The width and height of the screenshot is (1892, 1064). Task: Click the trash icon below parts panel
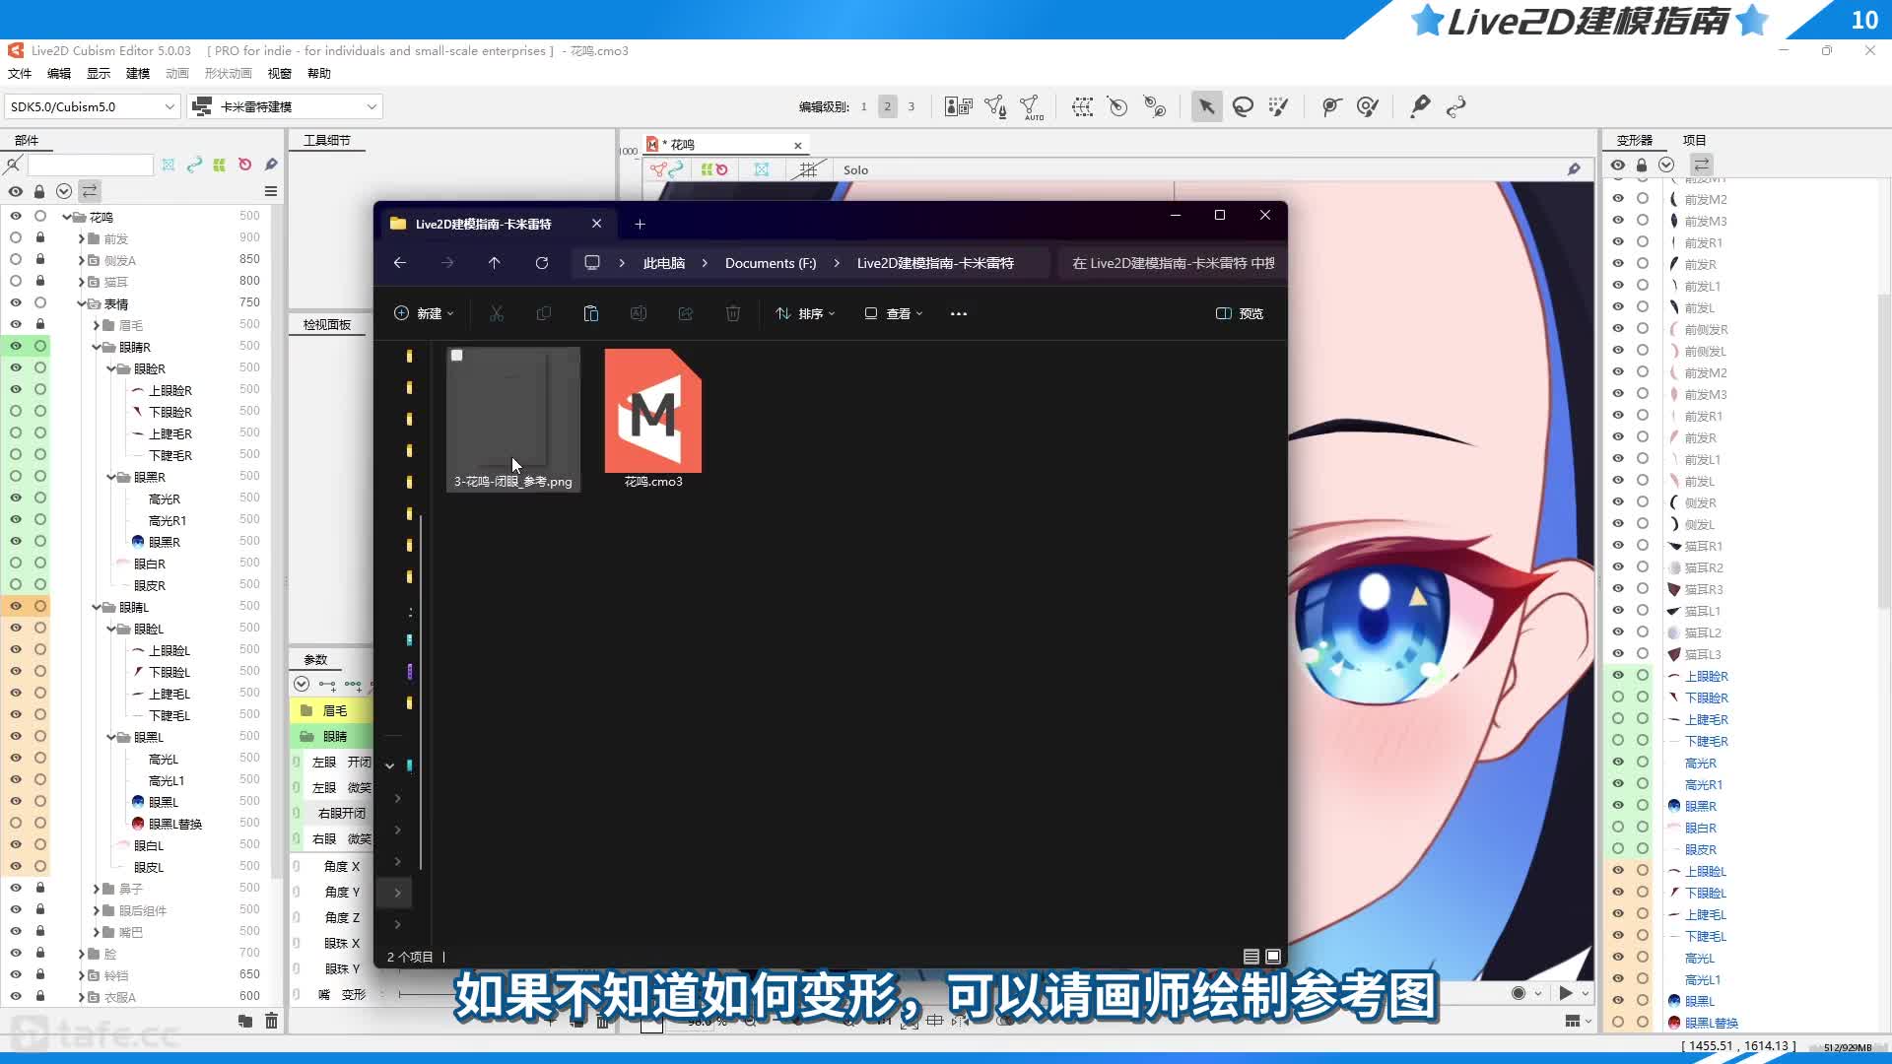271,1021
